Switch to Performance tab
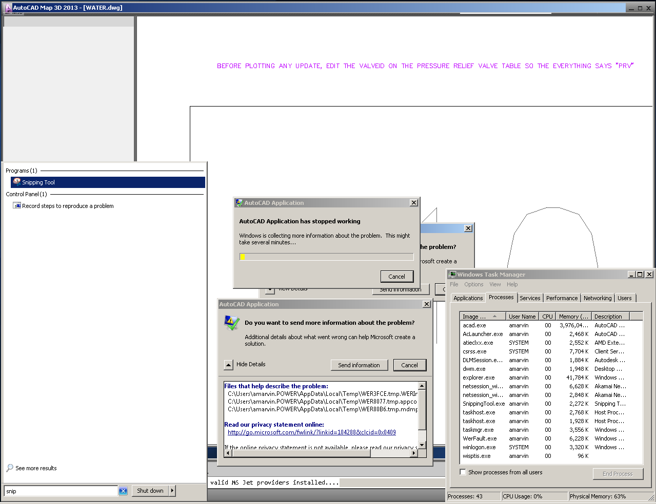 [x=562, y=298]
